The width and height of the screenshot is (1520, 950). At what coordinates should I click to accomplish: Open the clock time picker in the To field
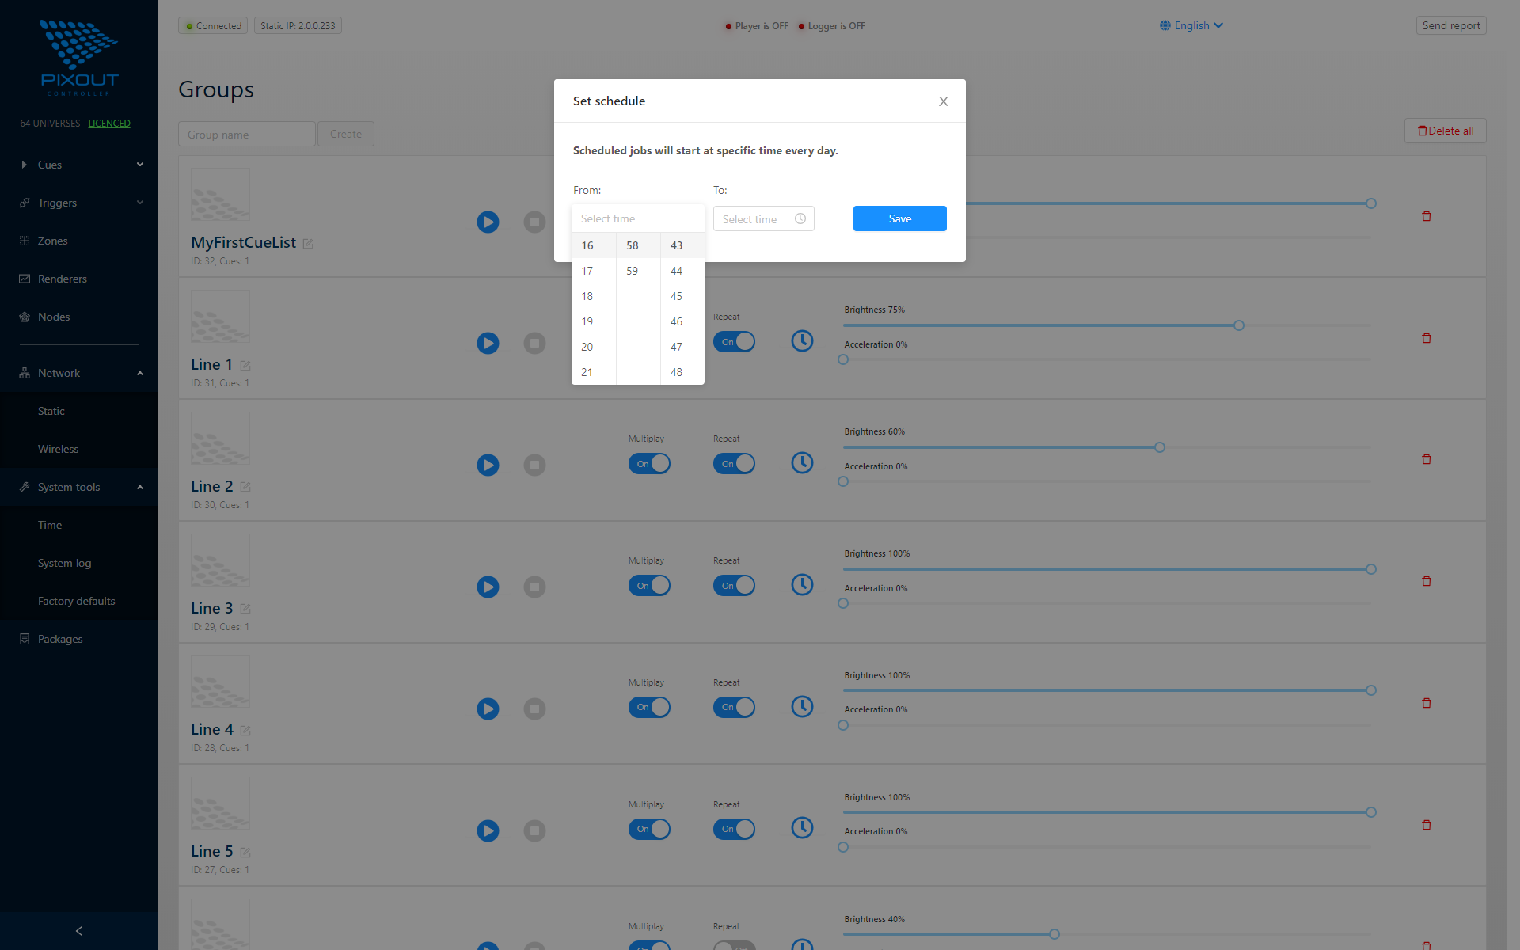point(801,218)
